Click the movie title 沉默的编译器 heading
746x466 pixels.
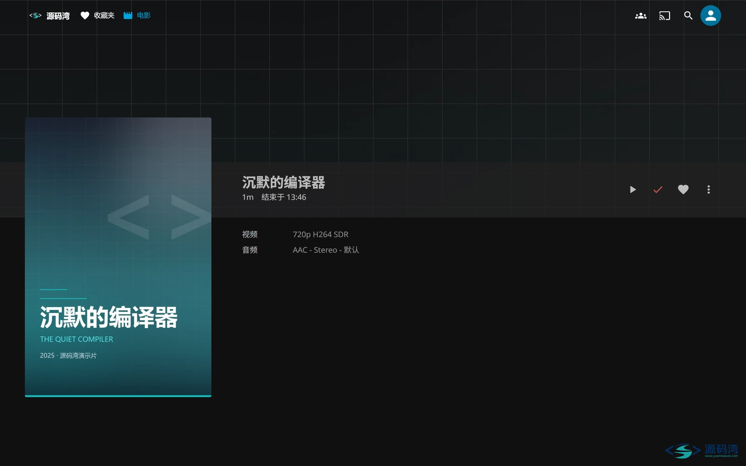(x=283, y=183)
